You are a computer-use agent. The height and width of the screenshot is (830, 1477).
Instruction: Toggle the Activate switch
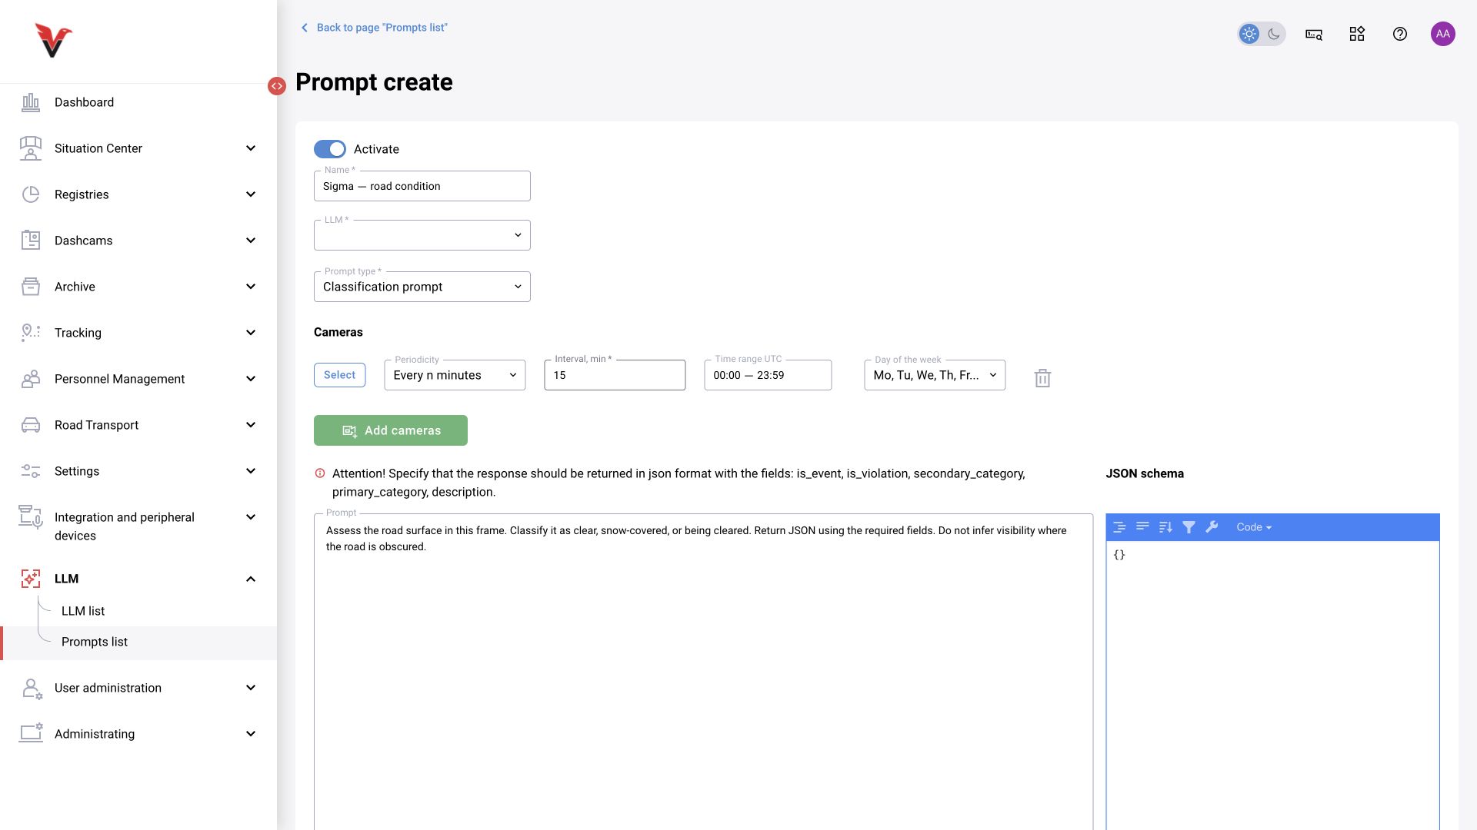330,149
